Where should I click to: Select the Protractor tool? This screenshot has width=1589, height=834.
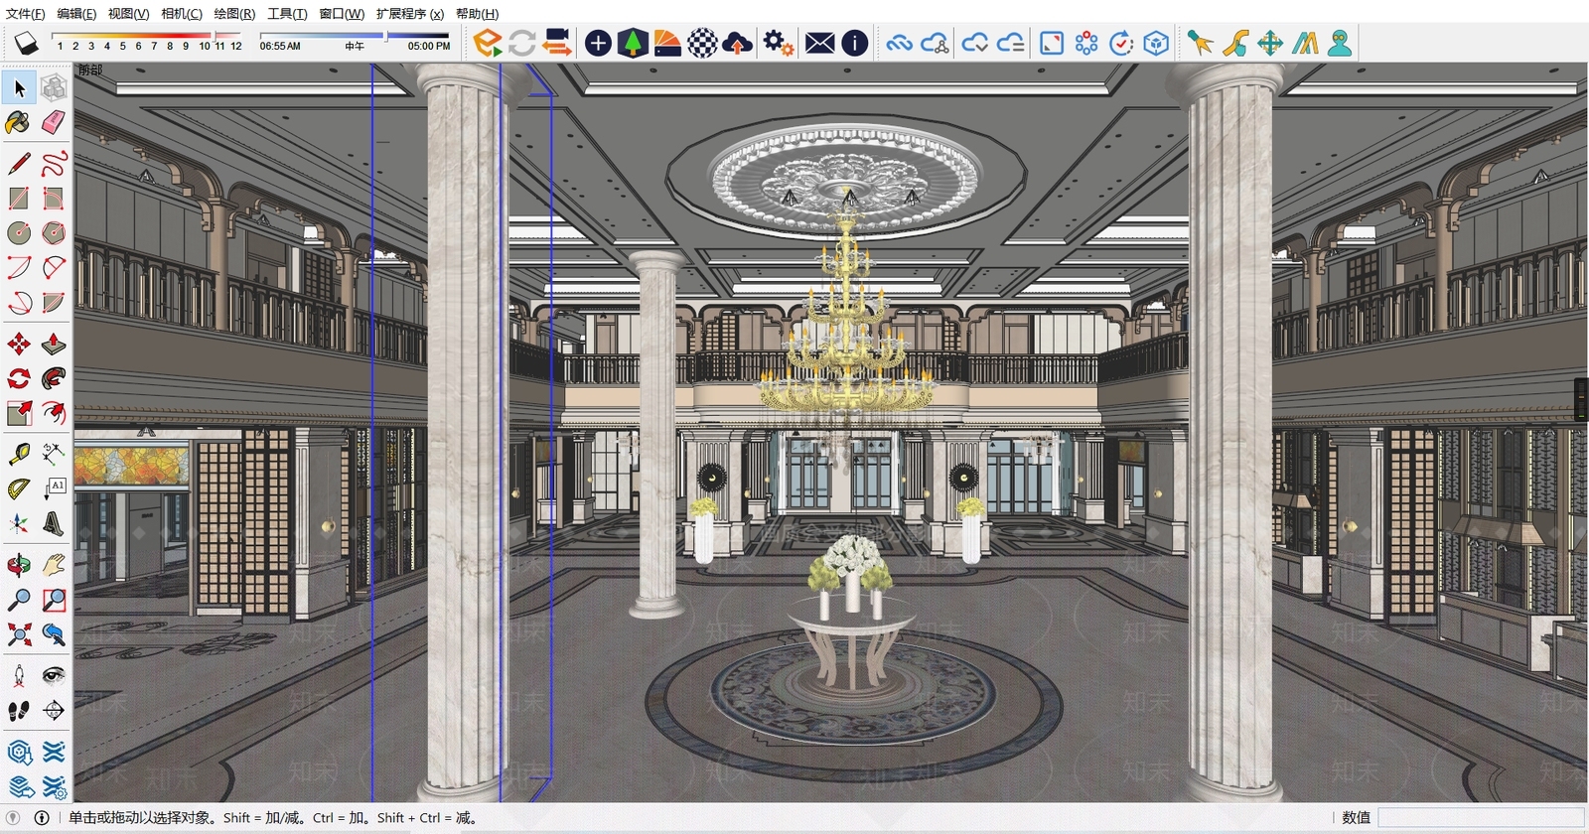click(19, 488)
